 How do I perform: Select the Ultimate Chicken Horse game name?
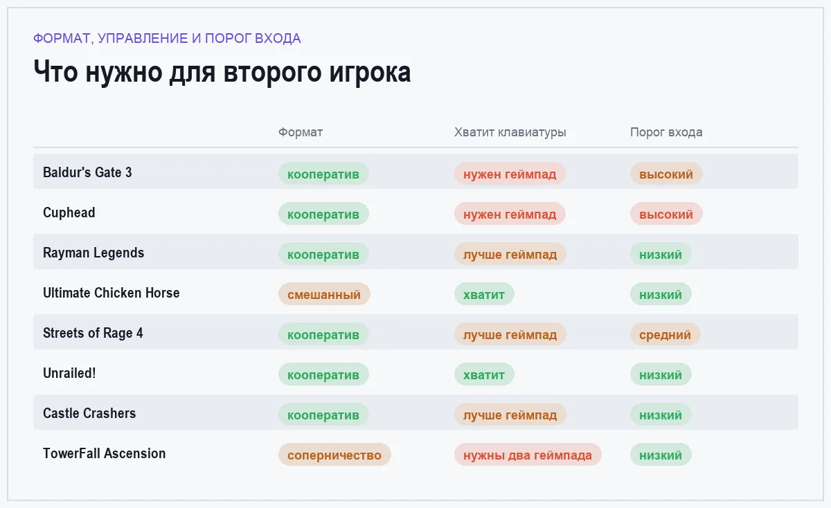point(111,293)
